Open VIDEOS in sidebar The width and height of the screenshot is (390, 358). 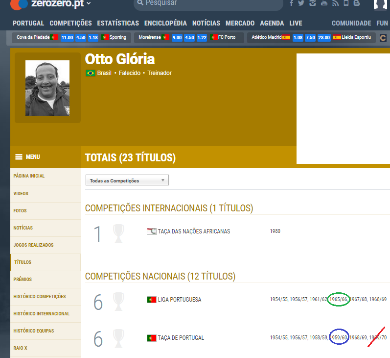[46, 194]
